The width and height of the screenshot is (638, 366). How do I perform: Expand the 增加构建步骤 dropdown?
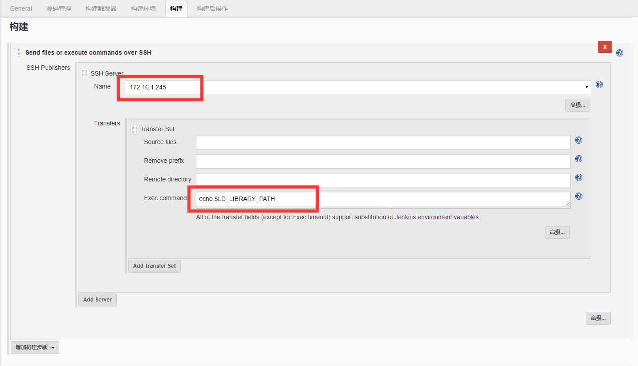[35, 347]
